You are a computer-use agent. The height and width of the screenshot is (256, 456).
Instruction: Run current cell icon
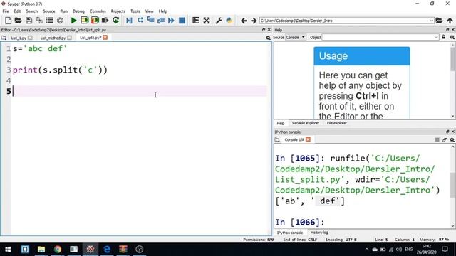click(x=85, y=21)
